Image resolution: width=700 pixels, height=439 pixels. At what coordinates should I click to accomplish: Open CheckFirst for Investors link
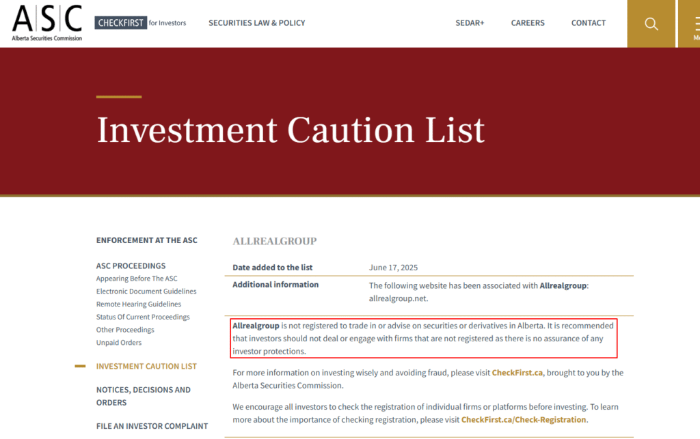click(140, 23)
